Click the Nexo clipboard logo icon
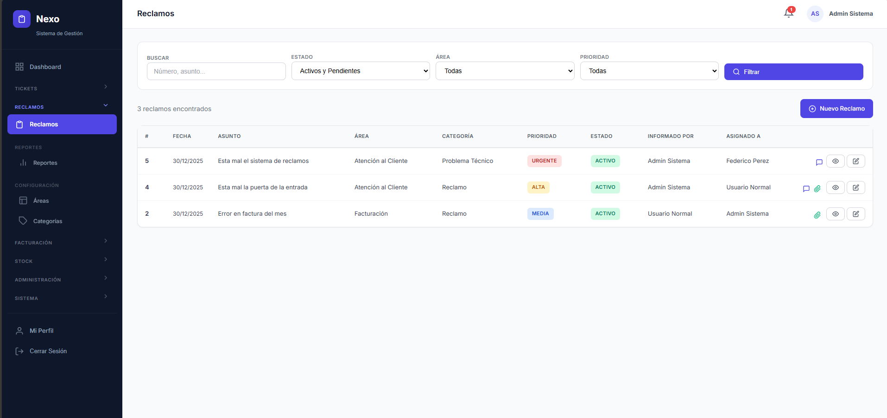887x418 pixels. [22, 19]
